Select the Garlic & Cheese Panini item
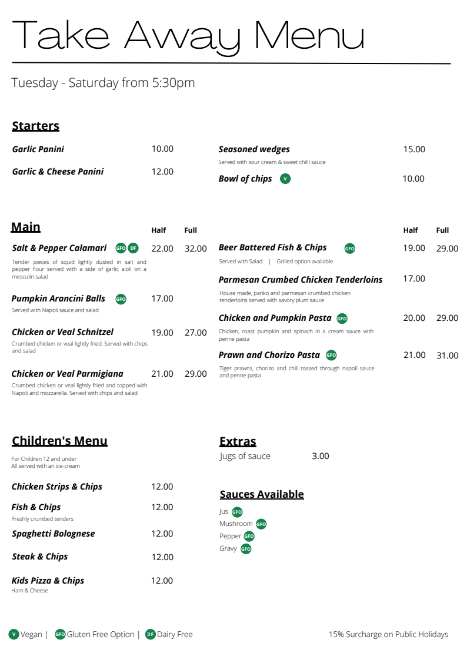The width and height of the screenshot is (467, 660). pyautogui.click(x=58, y=172)
